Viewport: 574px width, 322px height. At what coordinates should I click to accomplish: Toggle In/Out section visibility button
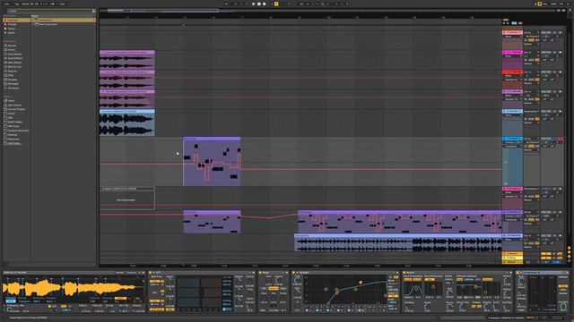570,249
